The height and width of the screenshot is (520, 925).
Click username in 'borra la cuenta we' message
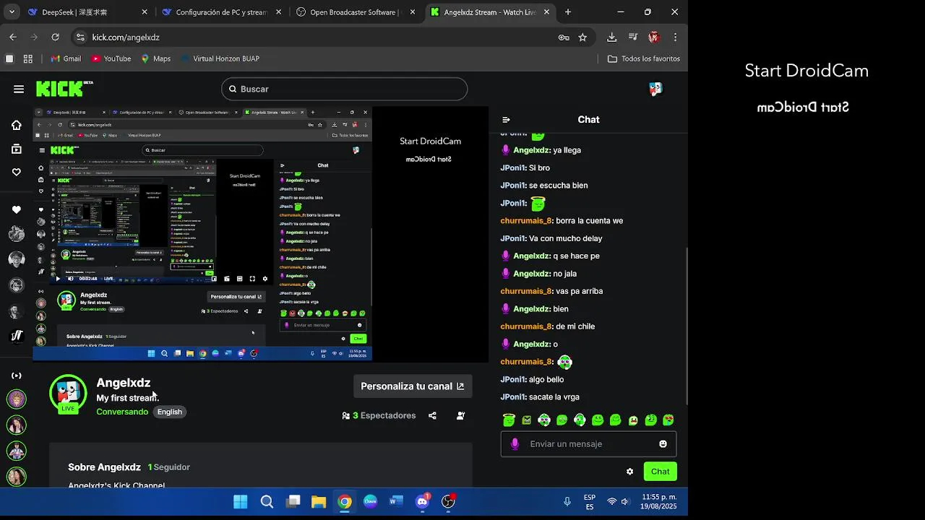(526, 221)
